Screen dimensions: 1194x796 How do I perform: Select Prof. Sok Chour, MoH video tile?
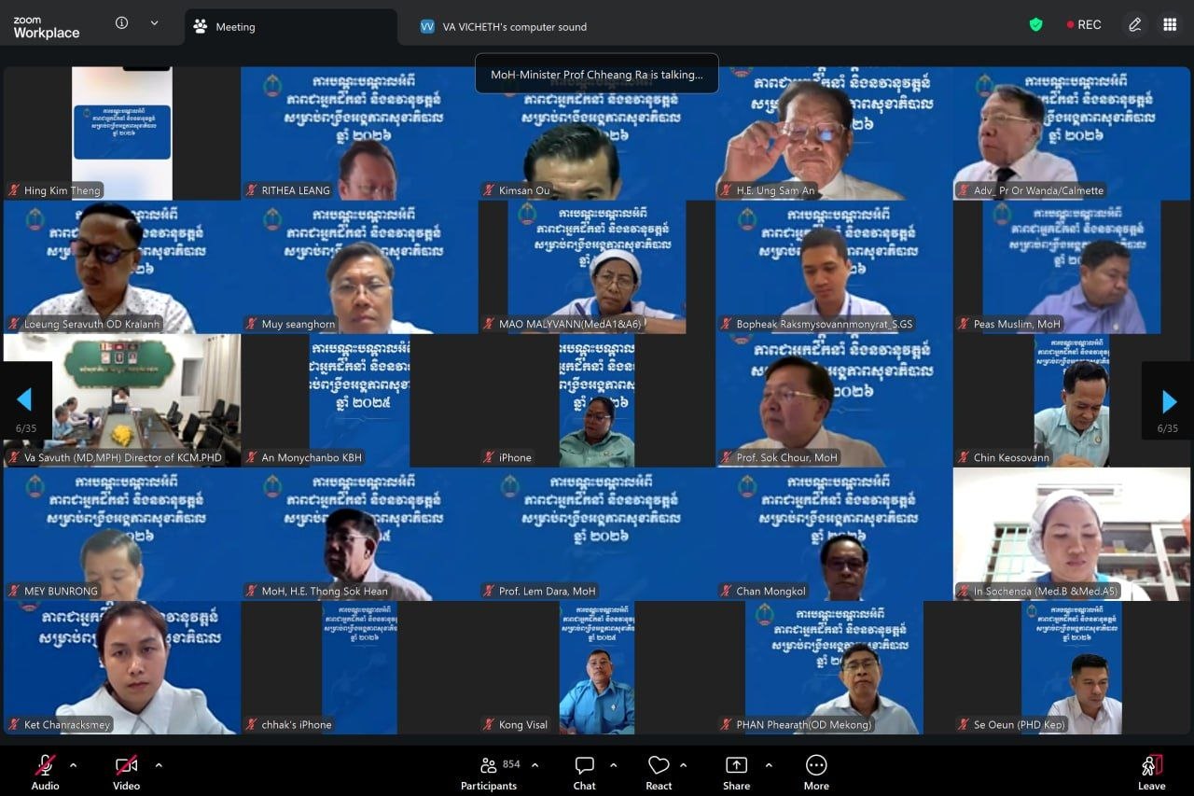pyautogui.click(x=834, y=400)
